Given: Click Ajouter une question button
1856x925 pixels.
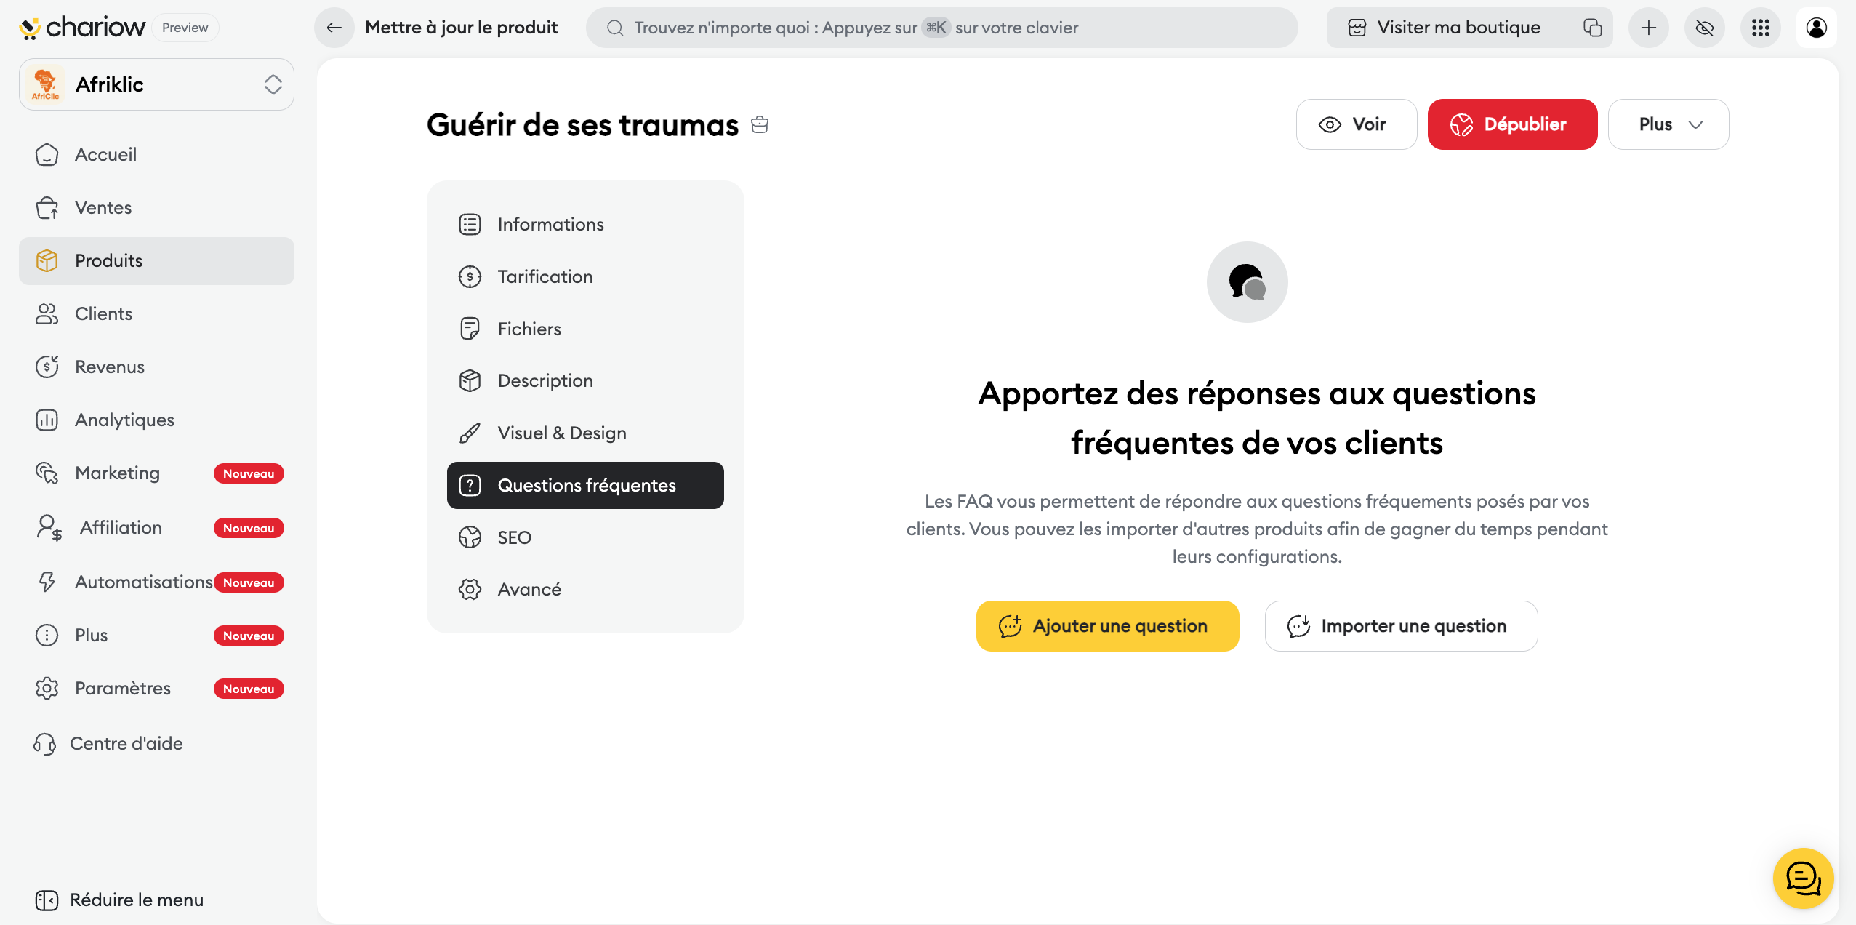Looking at the screenshot, I should (x=1107, y=626).
